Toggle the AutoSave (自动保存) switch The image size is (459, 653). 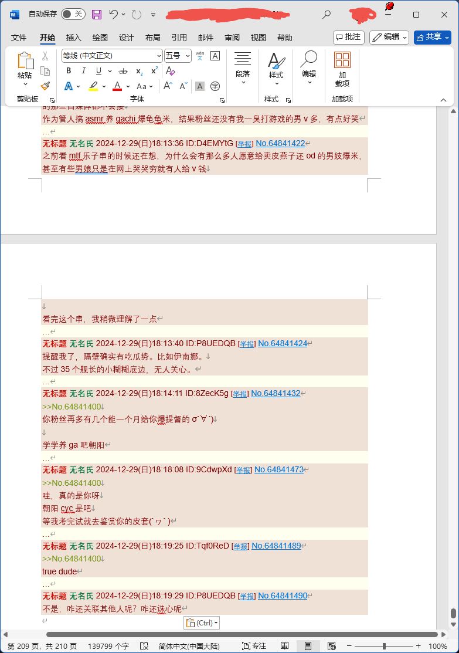(x=73, y=14)
